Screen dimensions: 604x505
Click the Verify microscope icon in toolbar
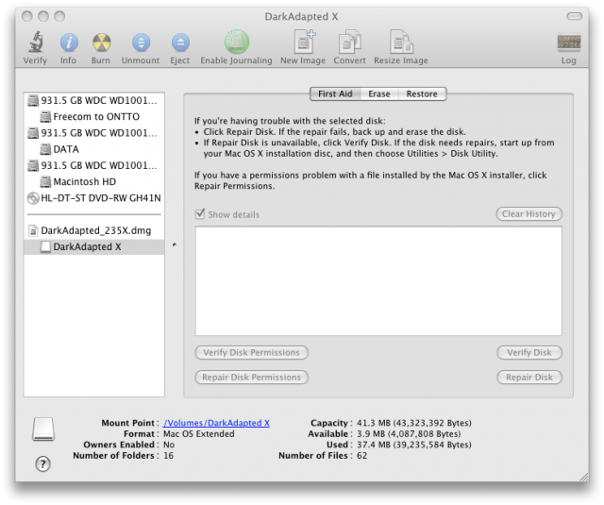click(36, 42)
